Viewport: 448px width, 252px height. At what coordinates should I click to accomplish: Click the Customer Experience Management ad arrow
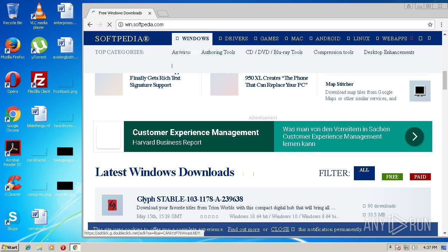(x=414, y=136)
